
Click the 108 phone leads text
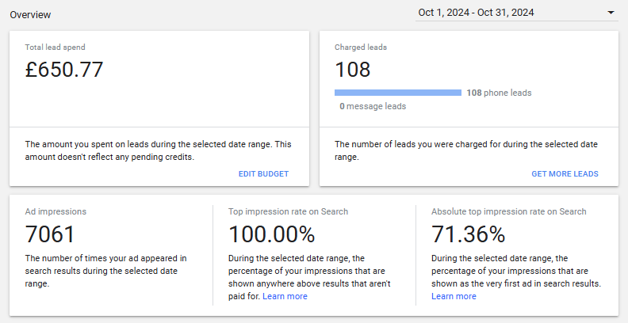pos(499,93)
